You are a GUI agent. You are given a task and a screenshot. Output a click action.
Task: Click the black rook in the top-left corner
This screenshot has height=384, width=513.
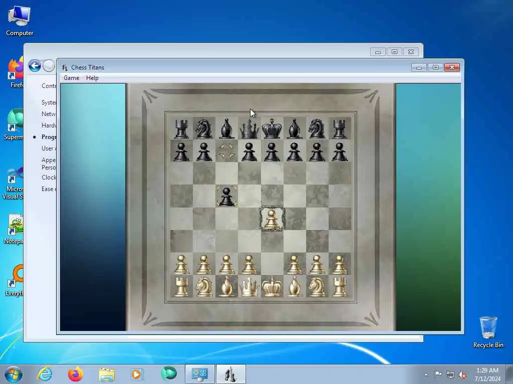pos(181,128)
